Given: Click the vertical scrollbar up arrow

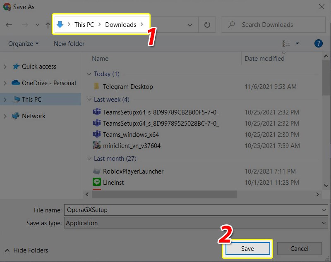Looking at the screenshot, I should tap(326, 56).
